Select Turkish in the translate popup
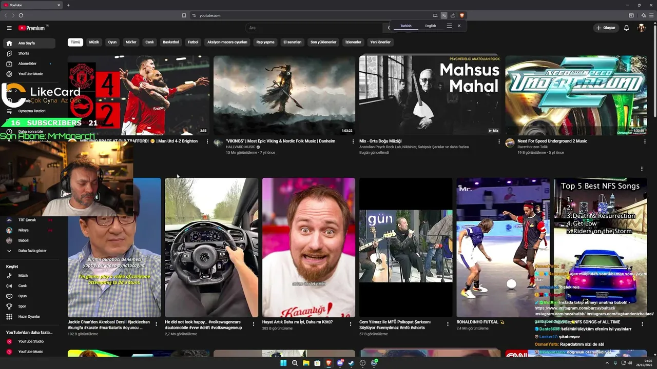The width and height of the screenshot is (657, 369). click(406, 26)
